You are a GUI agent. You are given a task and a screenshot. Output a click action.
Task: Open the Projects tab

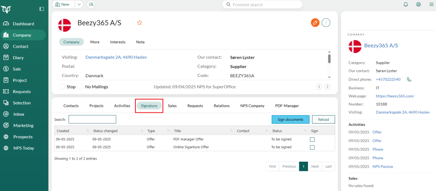97,106
